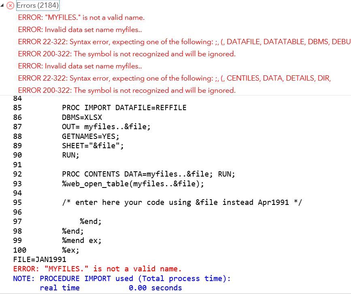Click the DBMS=XLSX log line
This screenshot has height=294, width=351.
82,117
